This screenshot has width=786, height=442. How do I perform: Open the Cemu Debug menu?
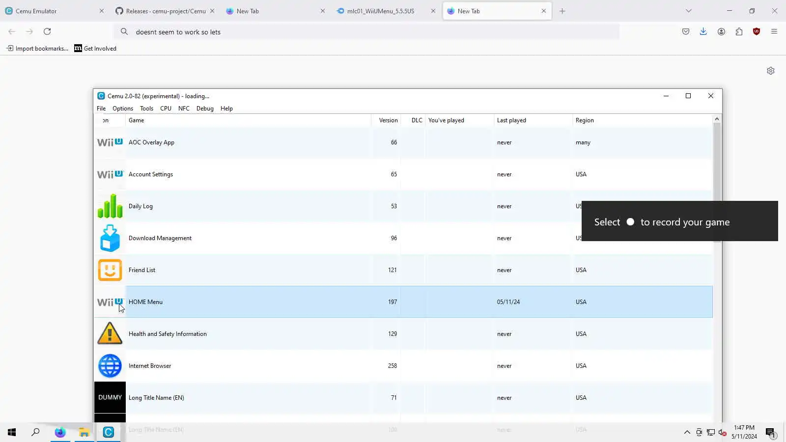[x=205, y=109]
